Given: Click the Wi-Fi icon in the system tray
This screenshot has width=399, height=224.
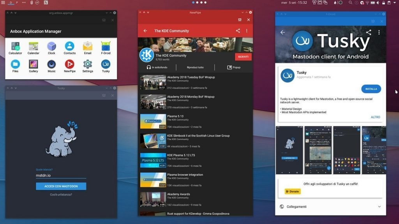Looking at the screenshot, I should [x=367, y=3].
